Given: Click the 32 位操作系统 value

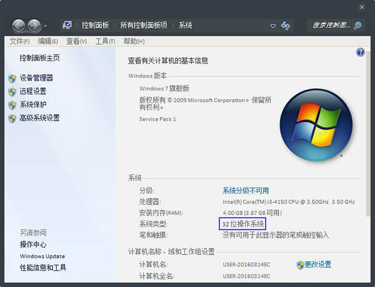Looking at the screenshot, I should (242, 224).
